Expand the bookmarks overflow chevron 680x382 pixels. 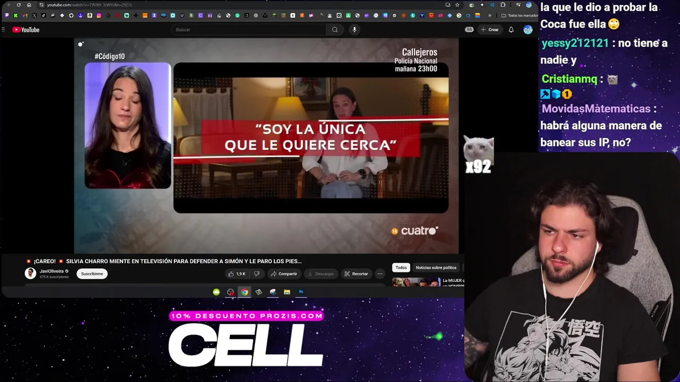pos(490,15)
